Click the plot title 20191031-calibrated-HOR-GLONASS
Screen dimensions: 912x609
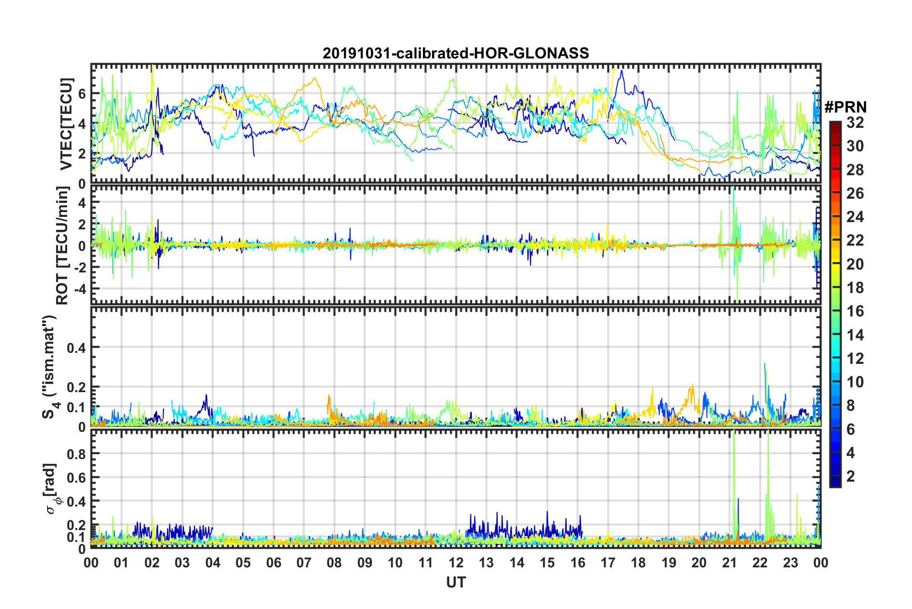456,53
